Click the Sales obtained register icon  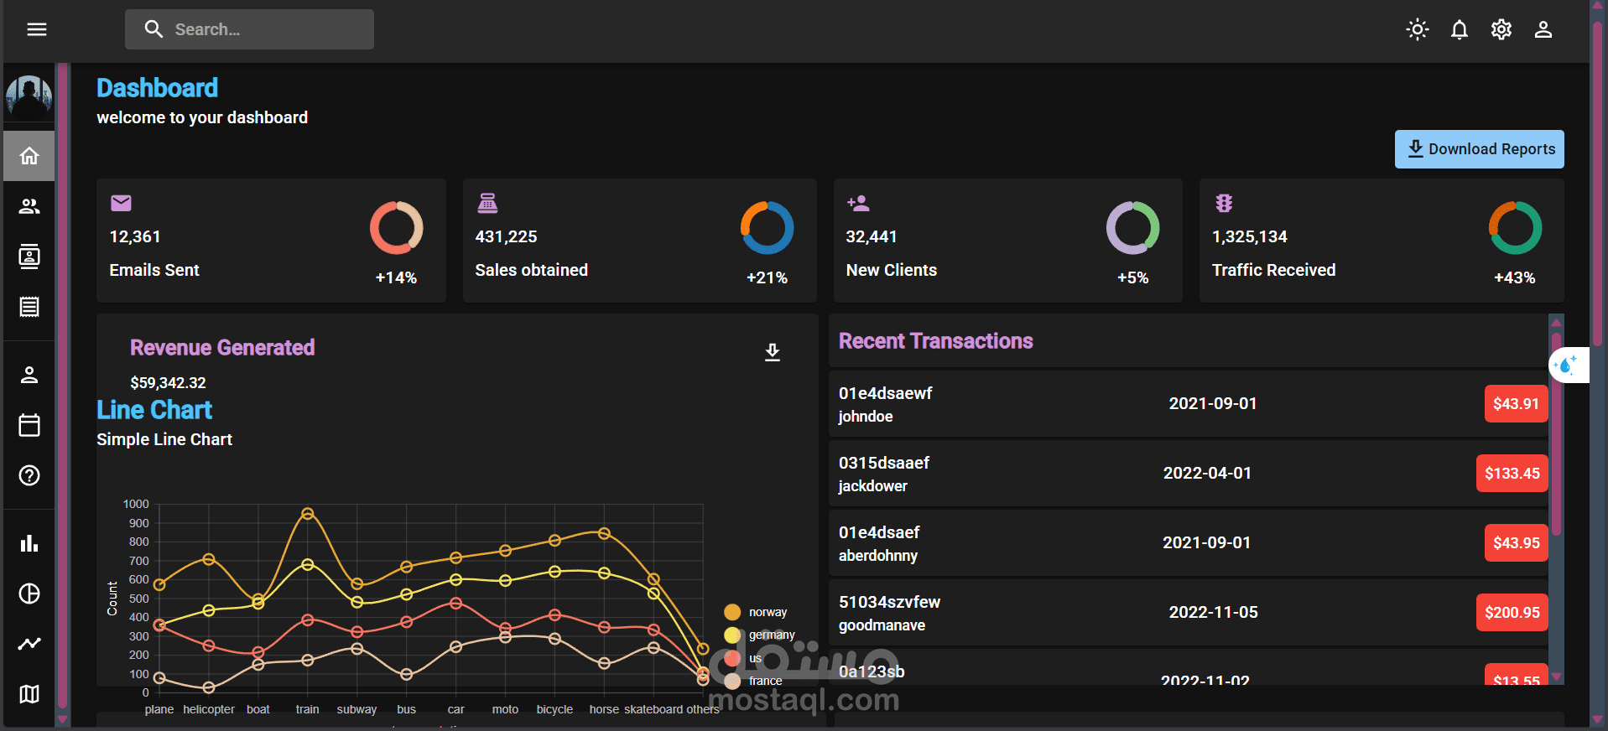click(487, 203)
